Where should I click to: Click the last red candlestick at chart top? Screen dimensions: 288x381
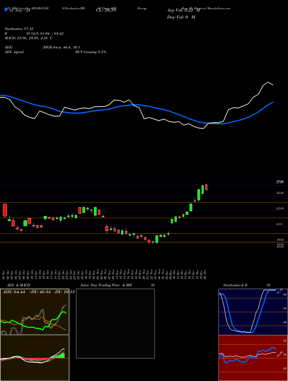[206, 187]
